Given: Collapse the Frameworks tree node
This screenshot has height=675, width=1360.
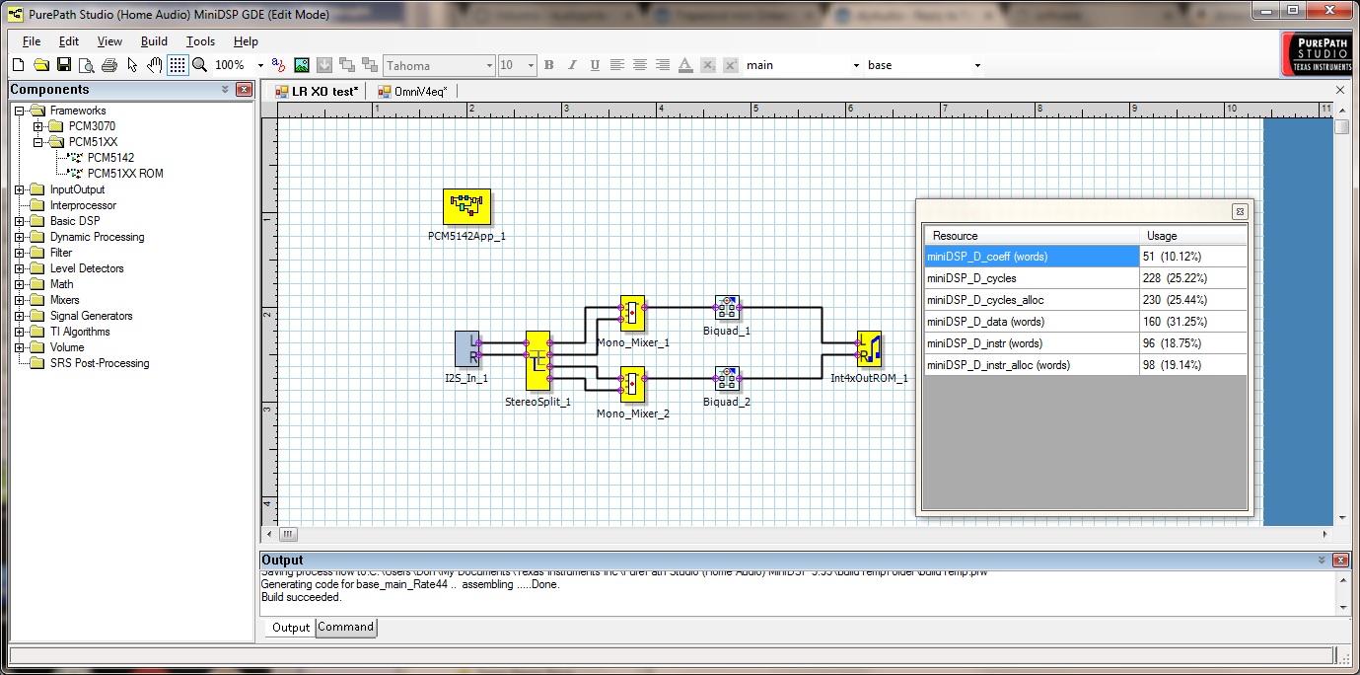Looking at the screenshot, I should 21,111.
